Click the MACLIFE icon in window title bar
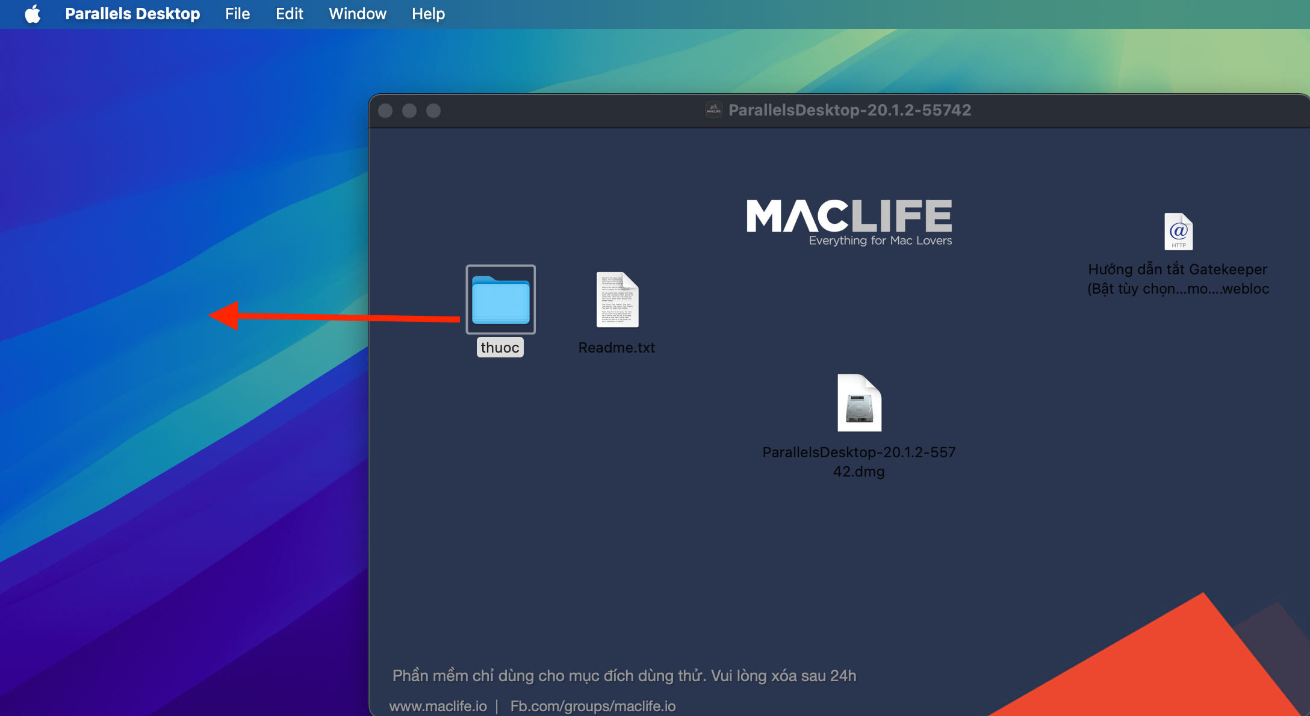 click(x=713, y=110)
